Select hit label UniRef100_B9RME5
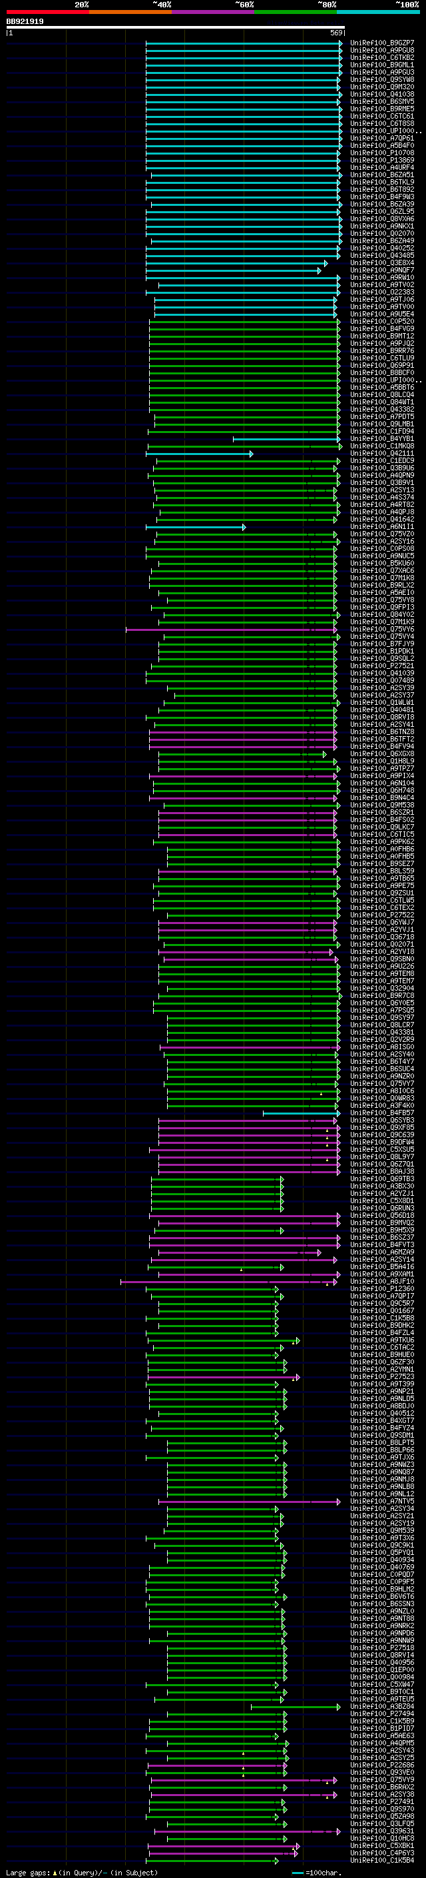This screenshot has width=426, height=1878. pyautogui.click(x=382, y=109)
